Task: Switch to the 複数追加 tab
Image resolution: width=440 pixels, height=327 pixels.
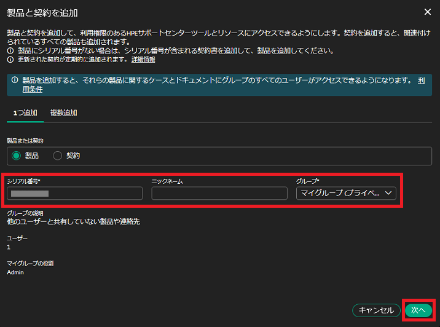Action: [x=63, y=113]
